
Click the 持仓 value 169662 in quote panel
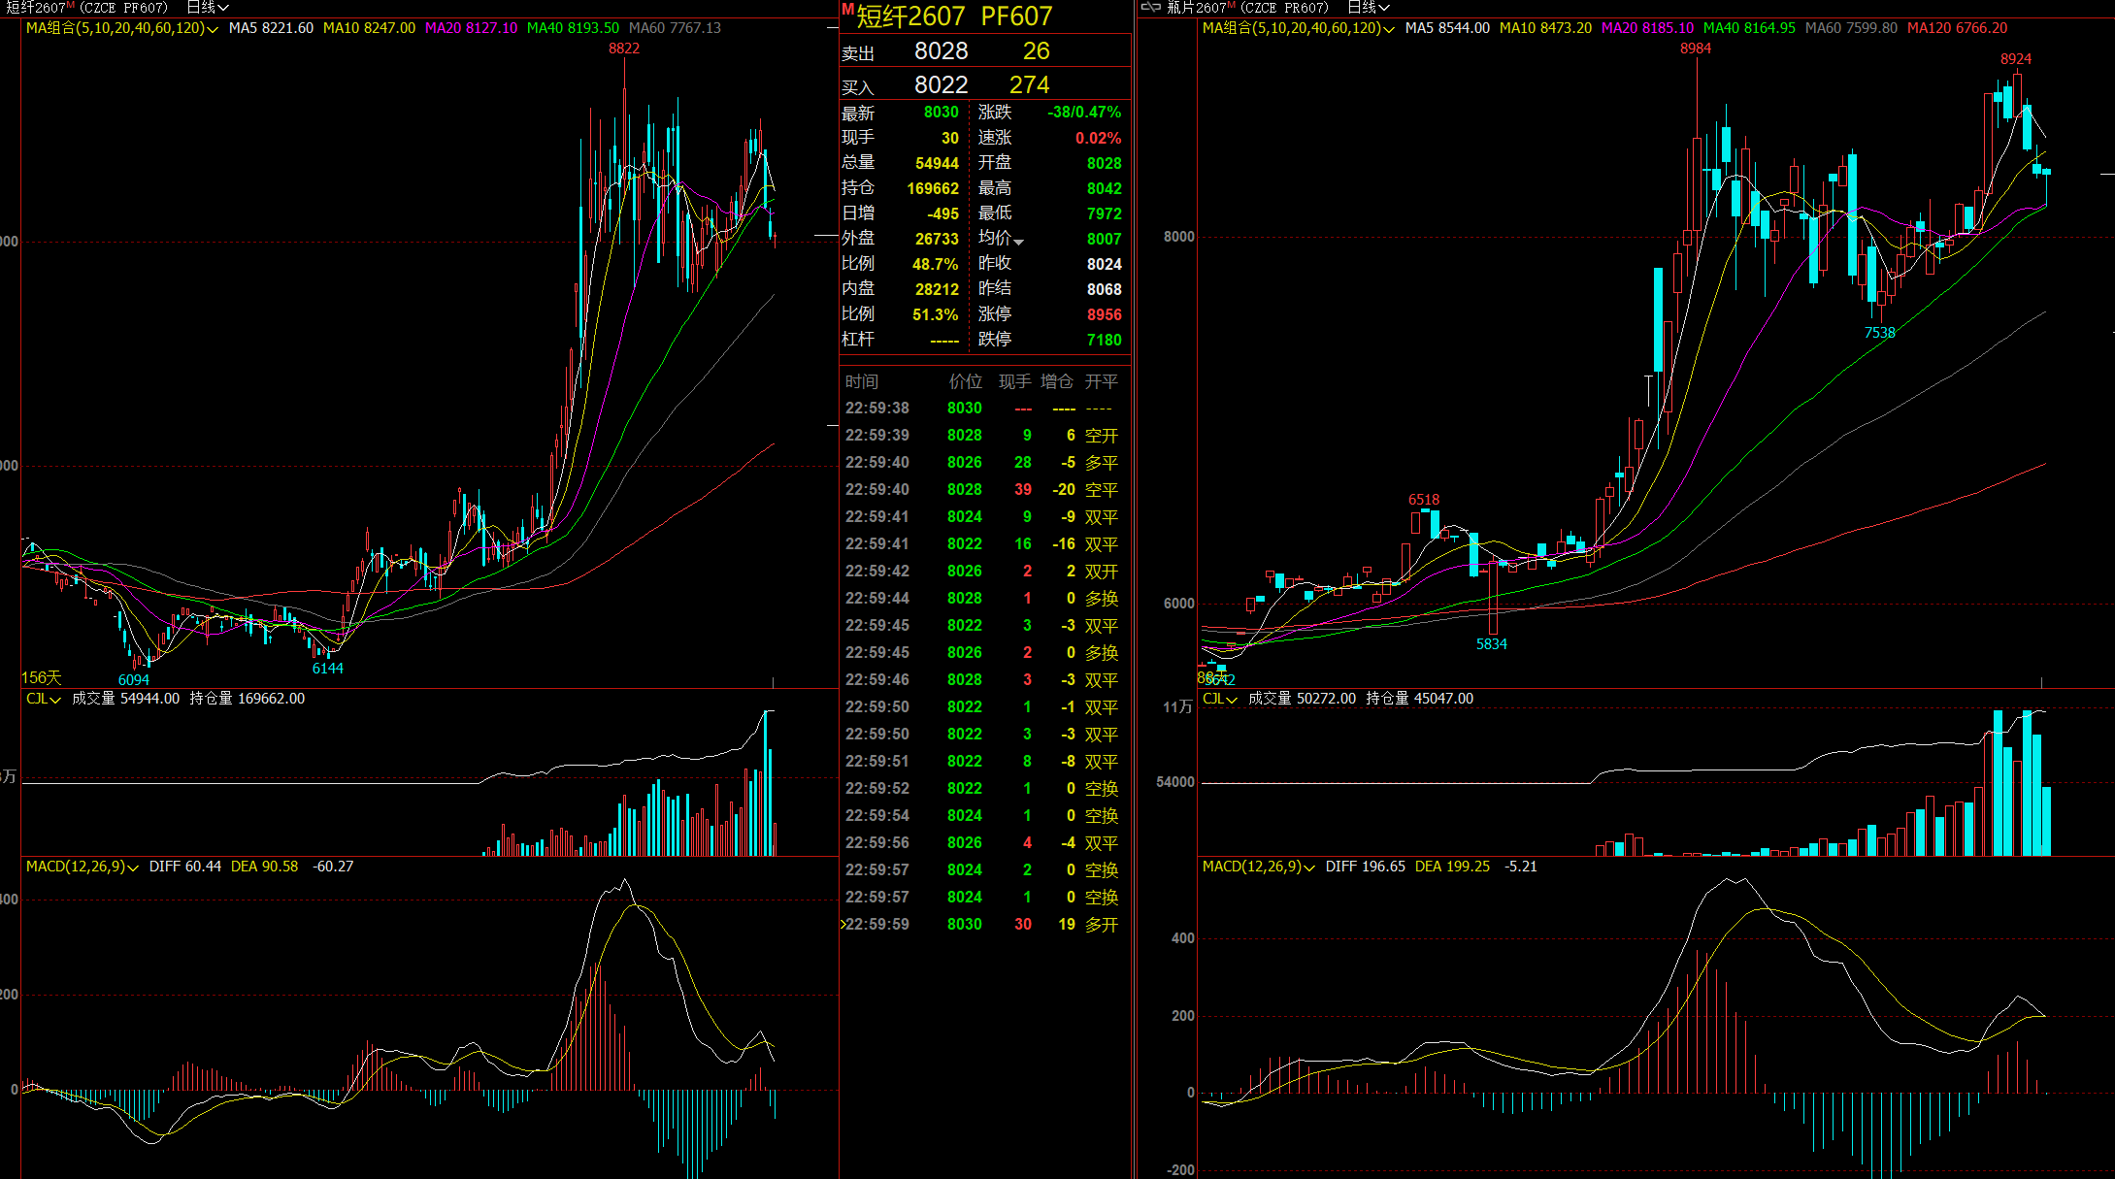pos(933,189)
